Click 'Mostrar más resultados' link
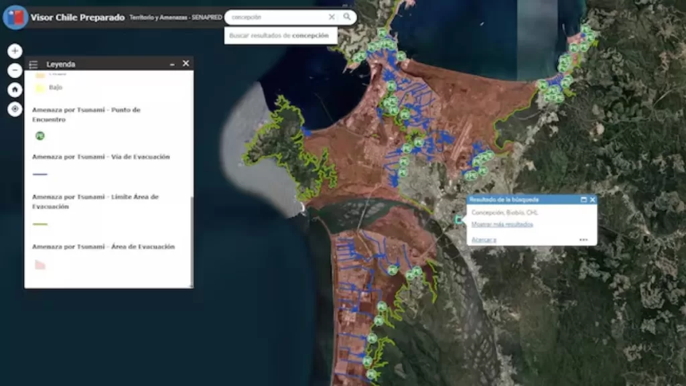This screenshot has width=686, height=386. [502, 224]
